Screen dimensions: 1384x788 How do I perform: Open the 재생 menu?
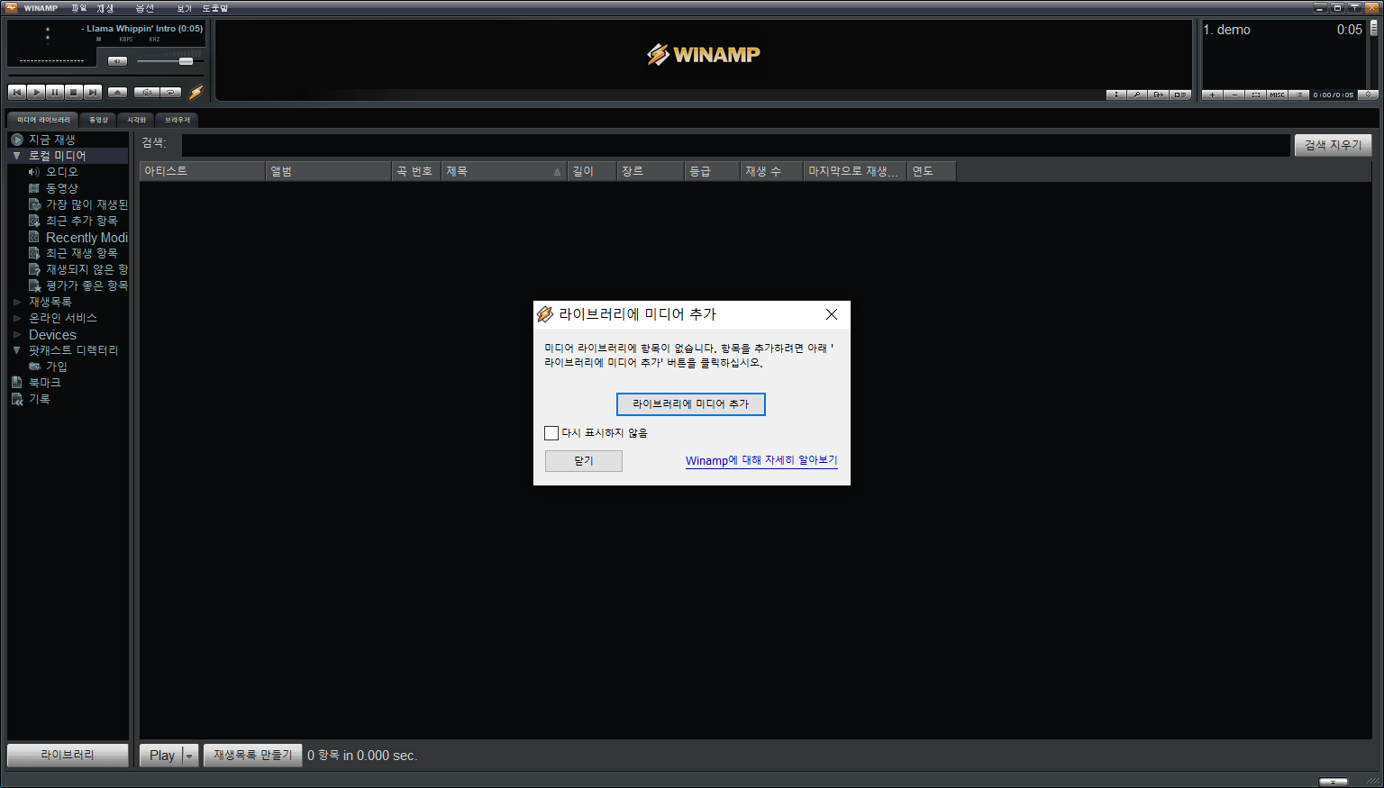(x=105, y=8)
